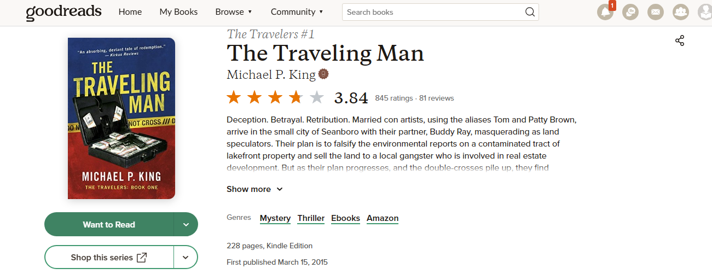Open author Michael P. King's page
Screen dimensions: 712x274
coord(271,74)
